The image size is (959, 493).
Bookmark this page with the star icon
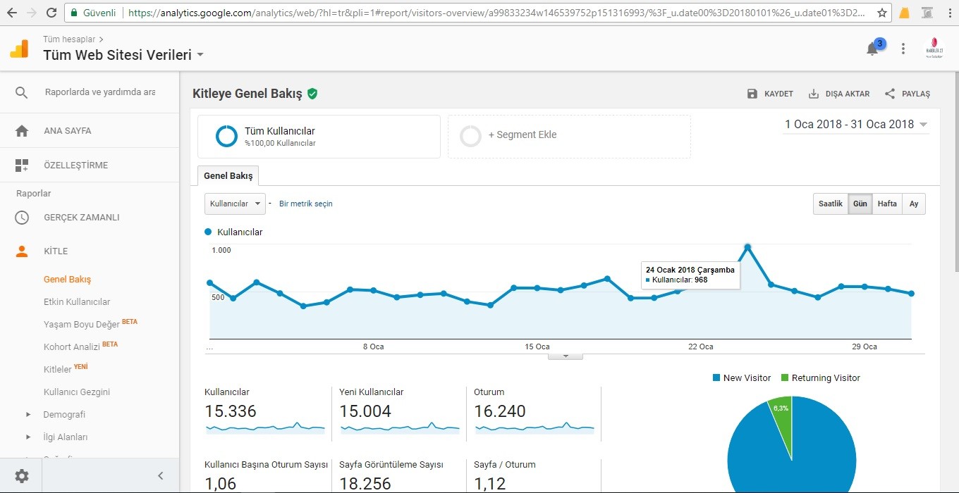(x=882, y=13)
